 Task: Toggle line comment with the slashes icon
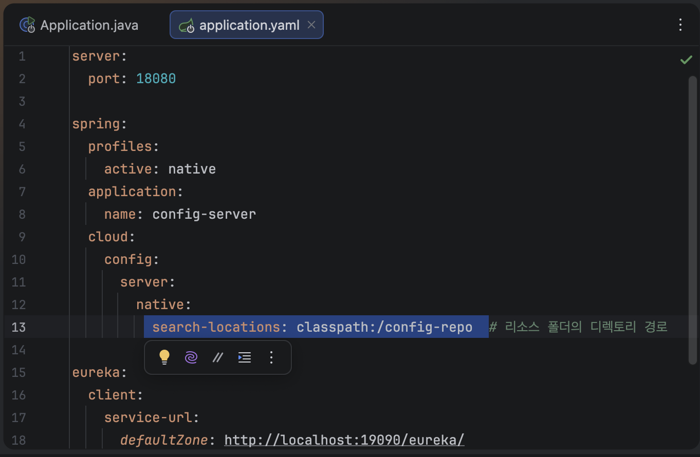218,357
